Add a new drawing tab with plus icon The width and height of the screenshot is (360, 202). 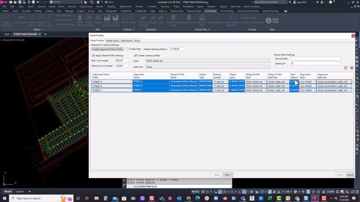[45, 34]
